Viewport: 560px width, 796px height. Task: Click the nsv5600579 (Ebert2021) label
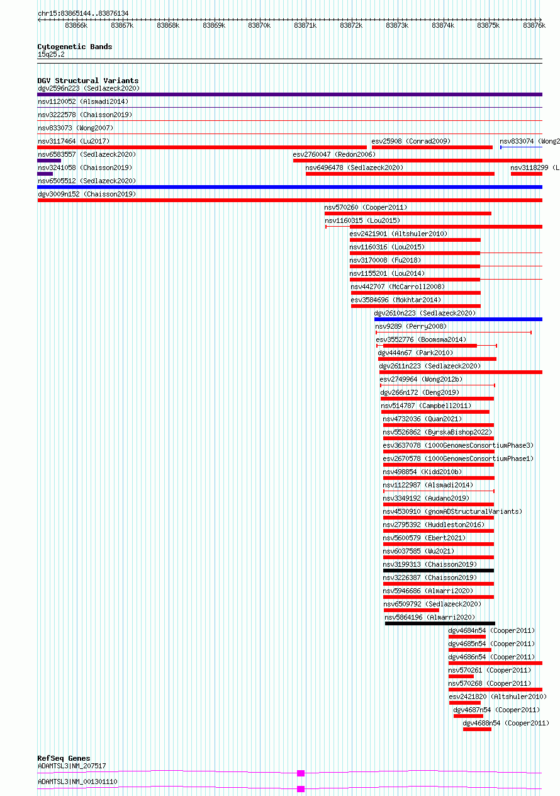(424, 538)
